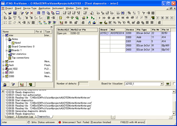Toggle checkbox at right of Board for Visualizer
Screen dimensions: 177x126
[x=174, y=84]
